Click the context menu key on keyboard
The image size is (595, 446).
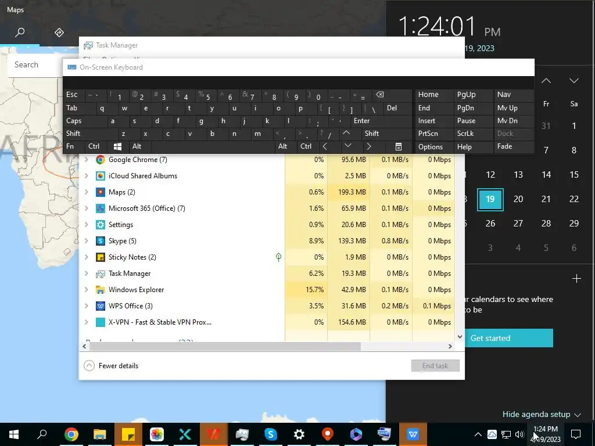coord(399,146)
